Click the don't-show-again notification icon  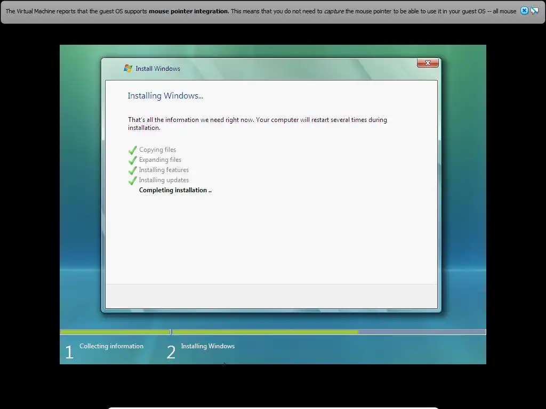pyautogui.click(x=534, y=11)
